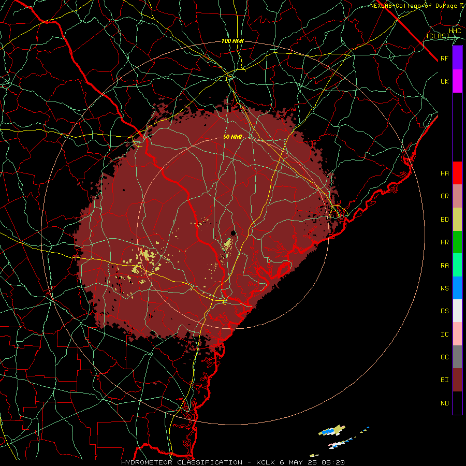Viewport: 466px width, 466px height.
Task: Click the "GC" legend label
Action: tap(444, 357)
